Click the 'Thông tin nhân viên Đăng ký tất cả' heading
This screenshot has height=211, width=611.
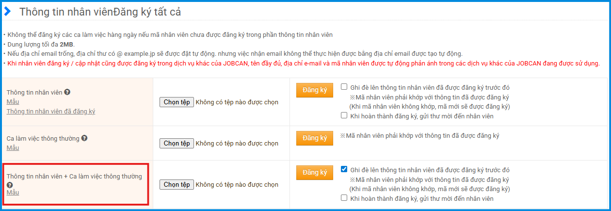100,12
